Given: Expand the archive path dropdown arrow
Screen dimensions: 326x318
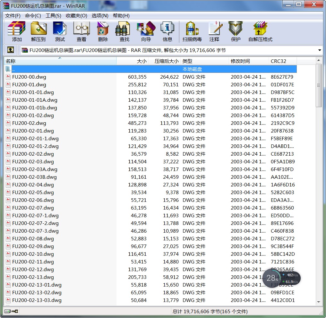Looking at the screenshot, I should click(x=320, y=50).
